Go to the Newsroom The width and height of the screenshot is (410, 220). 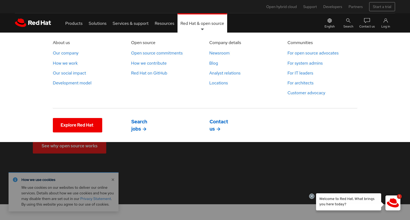click(x=219, y=53)
